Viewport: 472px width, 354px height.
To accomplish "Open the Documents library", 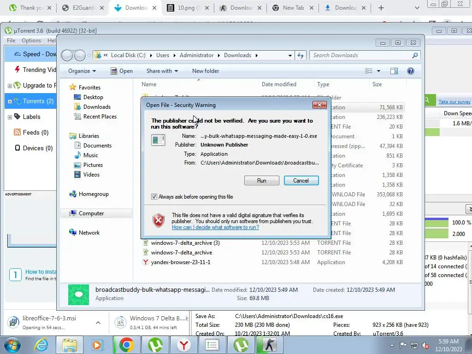I will click(x=97, y=145).
